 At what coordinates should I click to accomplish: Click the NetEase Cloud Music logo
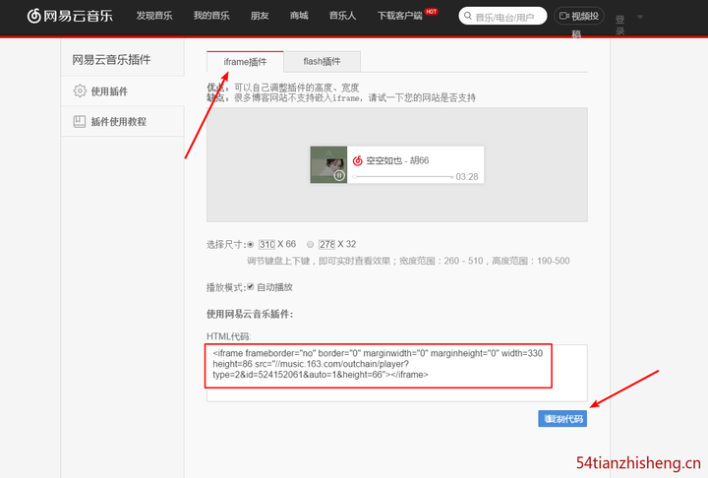coord(70,16)
